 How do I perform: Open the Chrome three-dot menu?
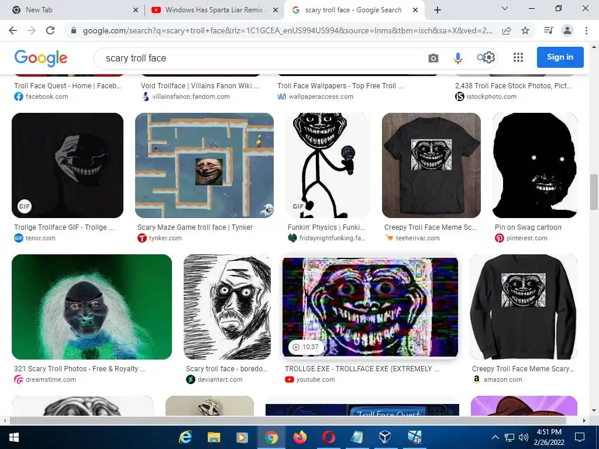[586, 30]
